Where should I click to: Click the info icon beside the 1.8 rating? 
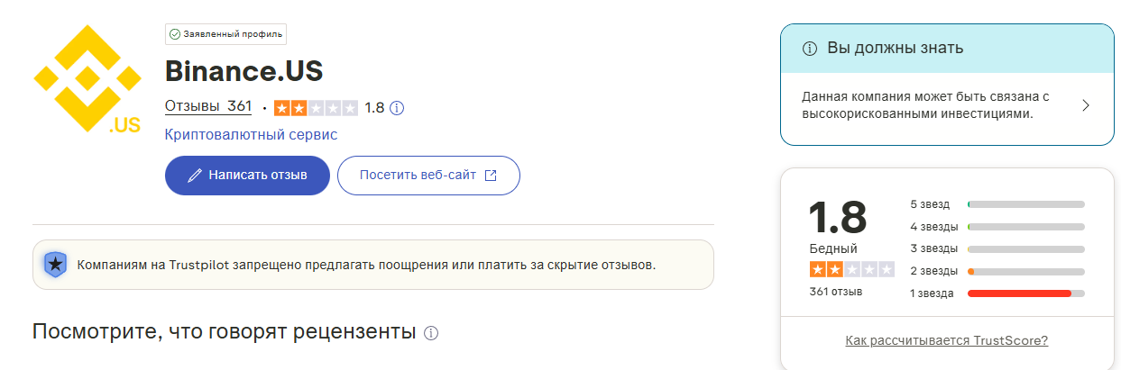click(x=397, y=108)
